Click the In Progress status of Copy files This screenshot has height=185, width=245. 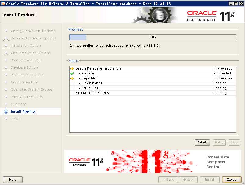(x=223, y=78)
